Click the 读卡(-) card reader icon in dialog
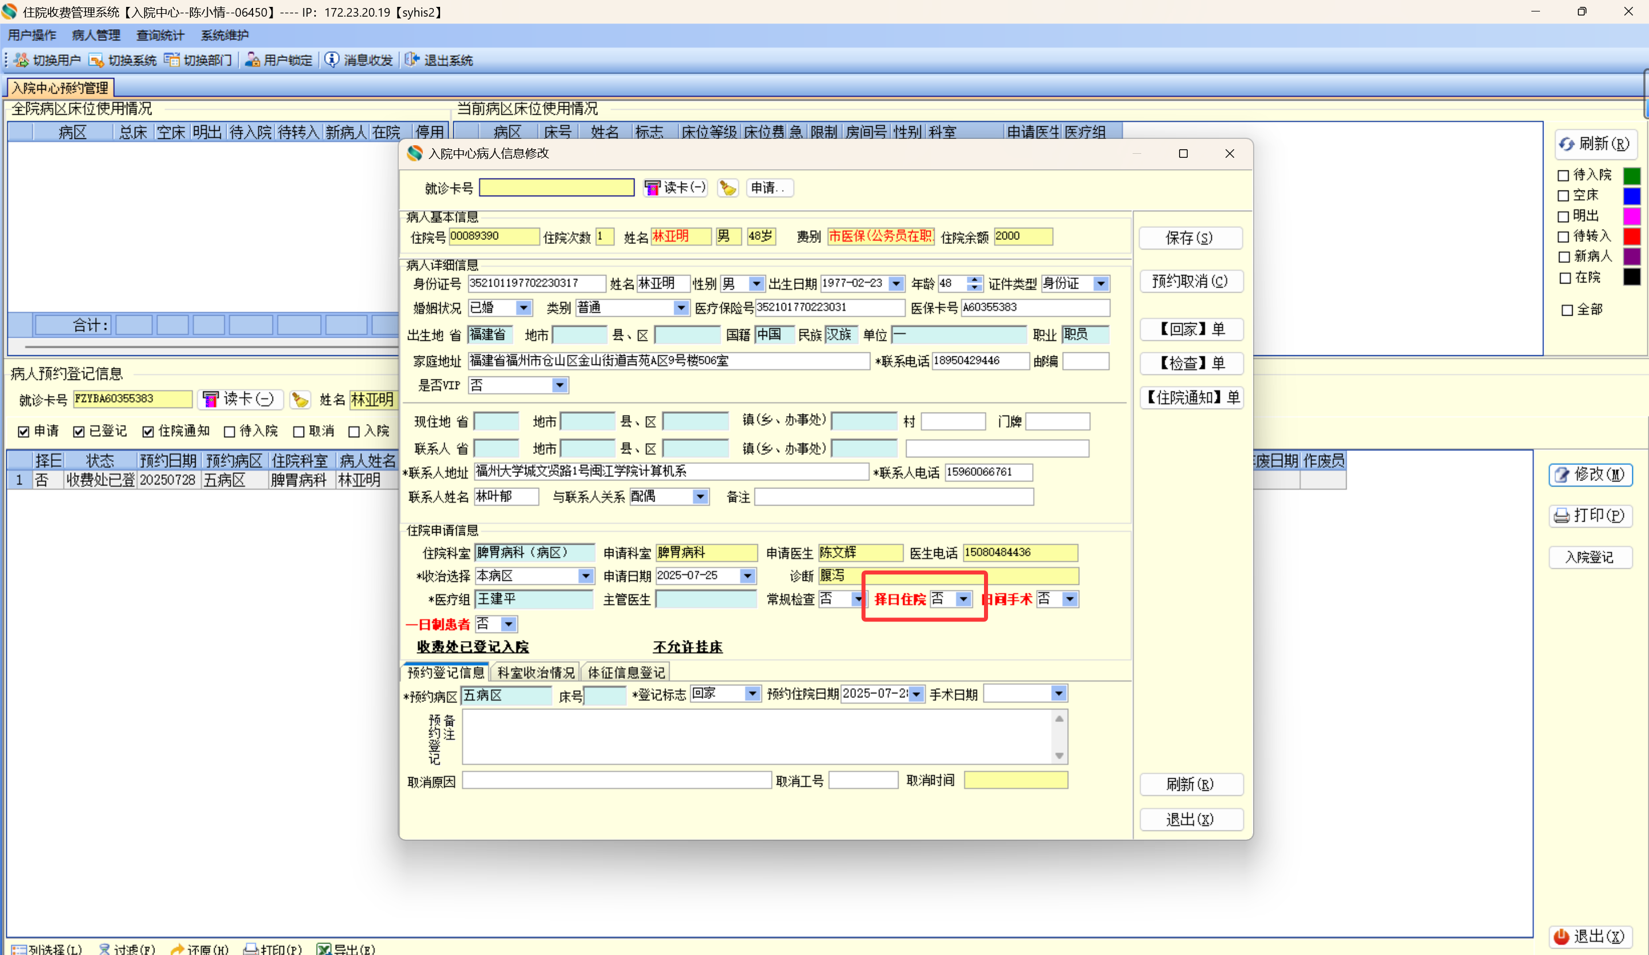This screenshot has height=955, width=1649. coord(652,188)
